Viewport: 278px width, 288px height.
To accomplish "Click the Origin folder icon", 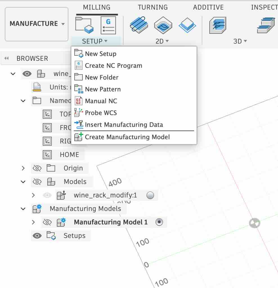I will 51,168.
